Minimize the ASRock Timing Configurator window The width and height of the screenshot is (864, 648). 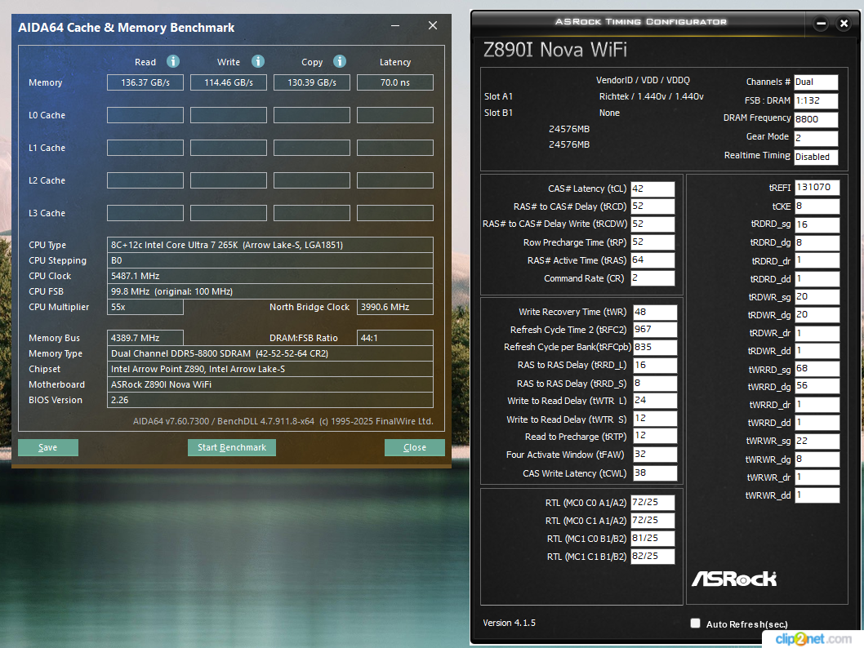point(821,23)
